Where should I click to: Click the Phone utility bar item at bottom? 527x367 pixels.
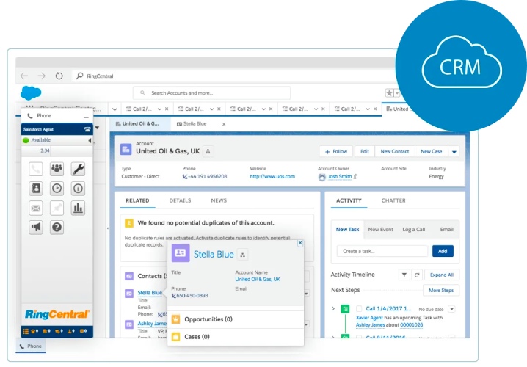point(31,346)
